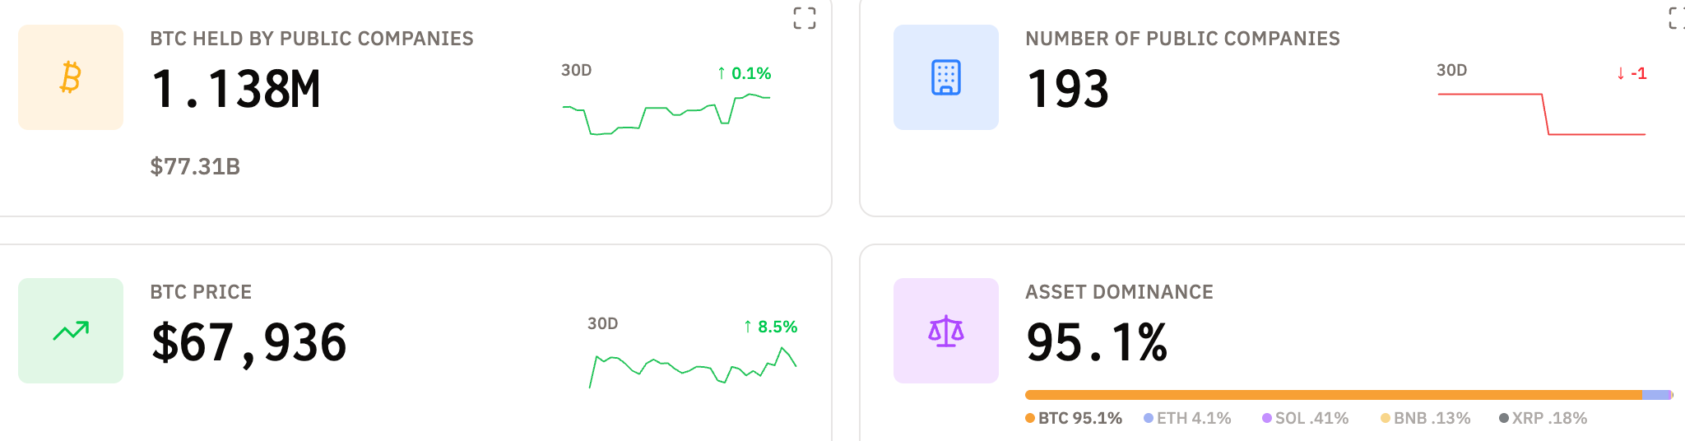Image resolution: width=1685 pixels, height=441 pixels.
Task: Click the public companies count red sparkline
Action: [x=1541, y=114]
